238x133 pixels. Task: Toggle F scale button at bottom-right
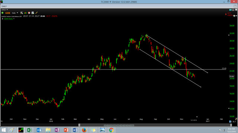coord(235,122)
